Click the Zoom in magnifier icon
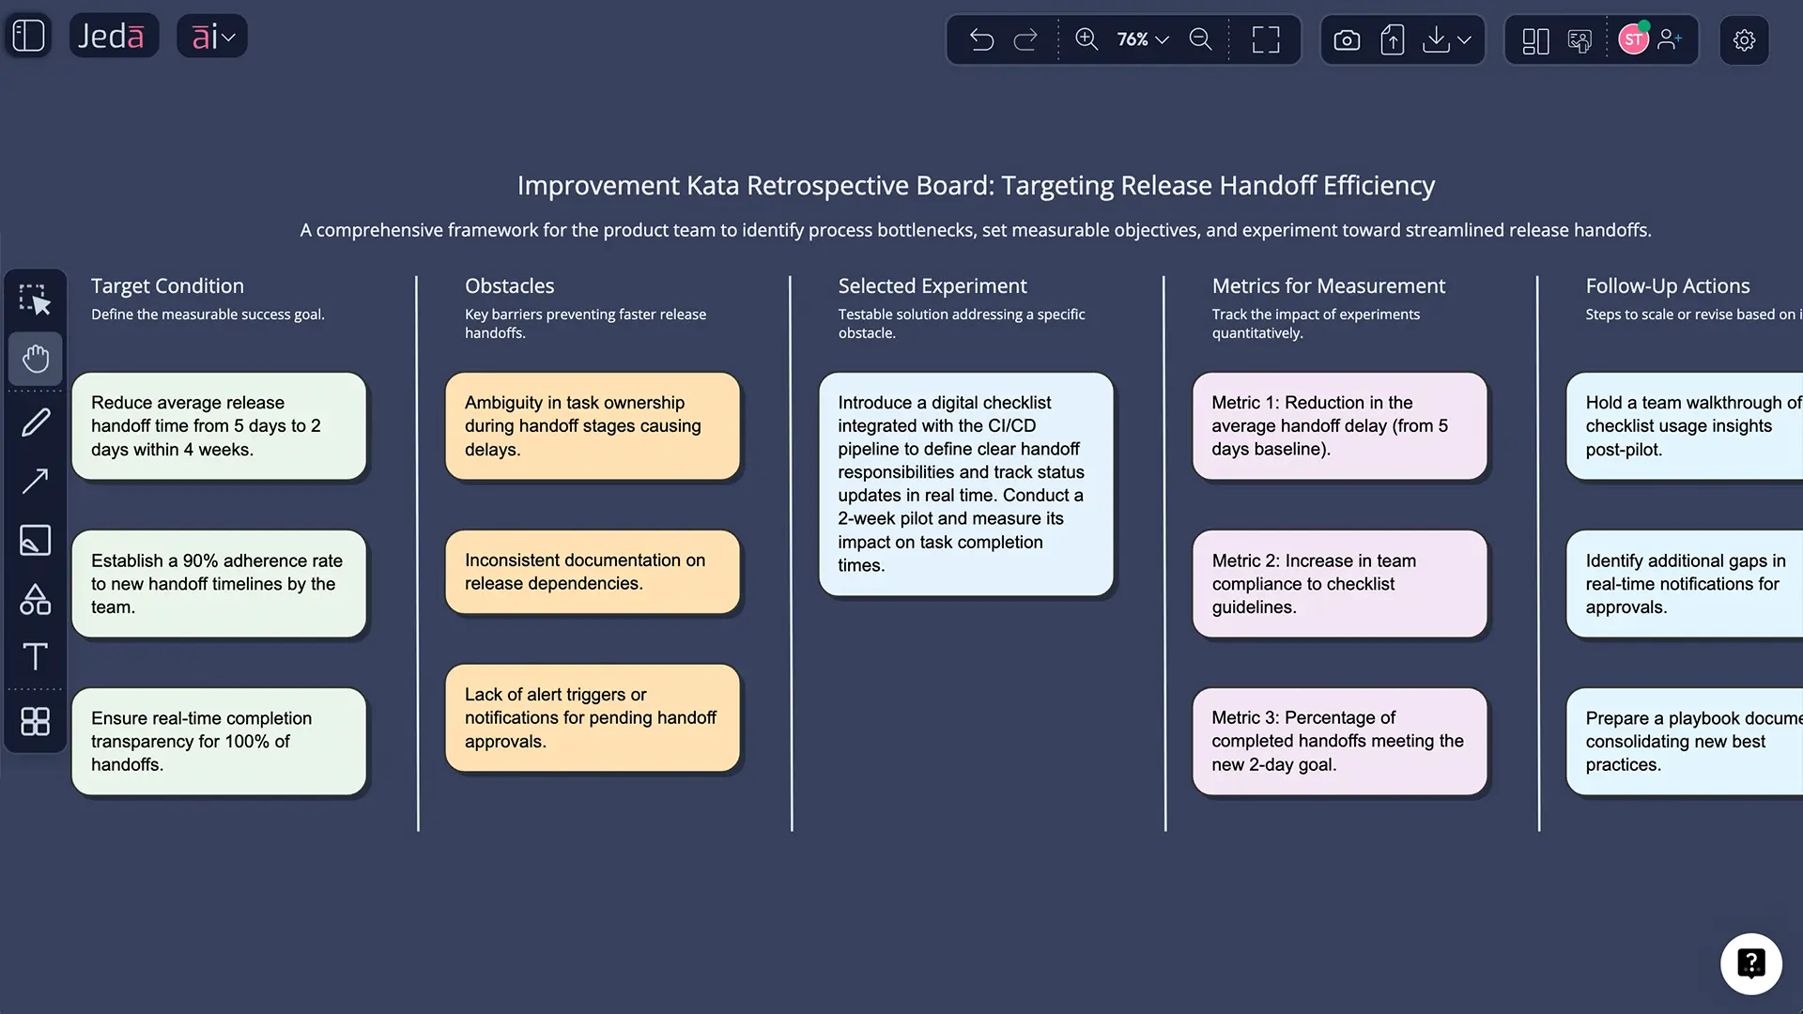 click(x=1086, y=39)
